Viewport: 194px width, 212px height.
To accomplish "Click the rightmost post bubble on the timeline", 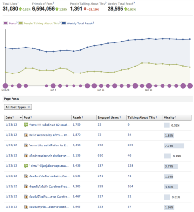I will pos(190,86).
